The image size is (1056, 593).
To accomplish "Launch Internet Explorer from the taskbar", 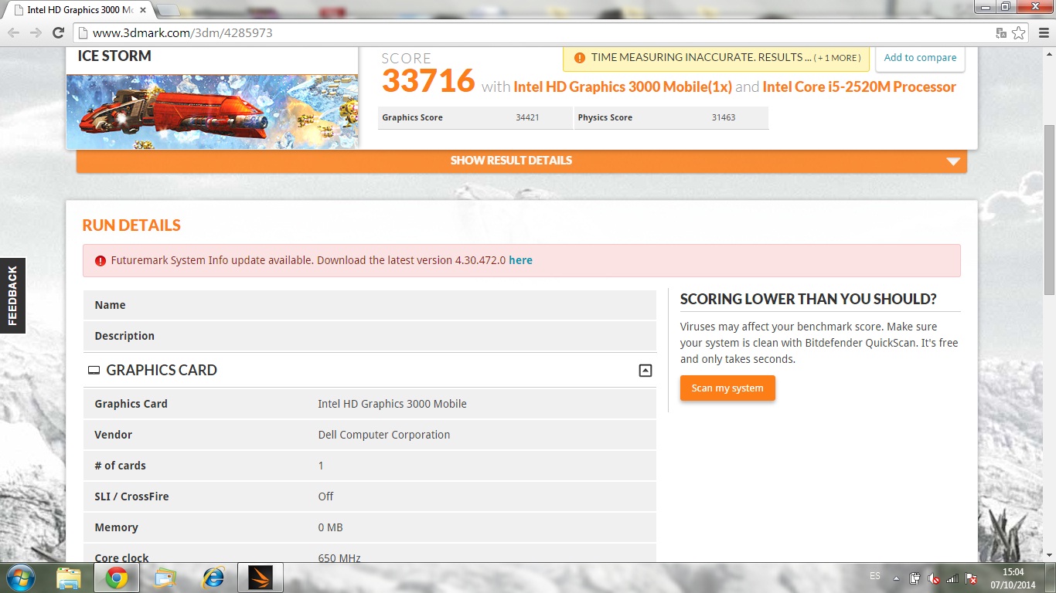I will pos(213,578).
